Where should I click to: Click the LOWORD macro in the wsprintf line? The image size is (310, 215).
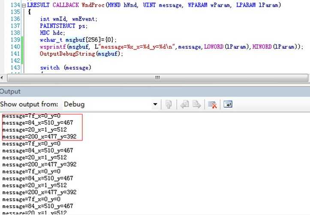click(x=214, y=47)
